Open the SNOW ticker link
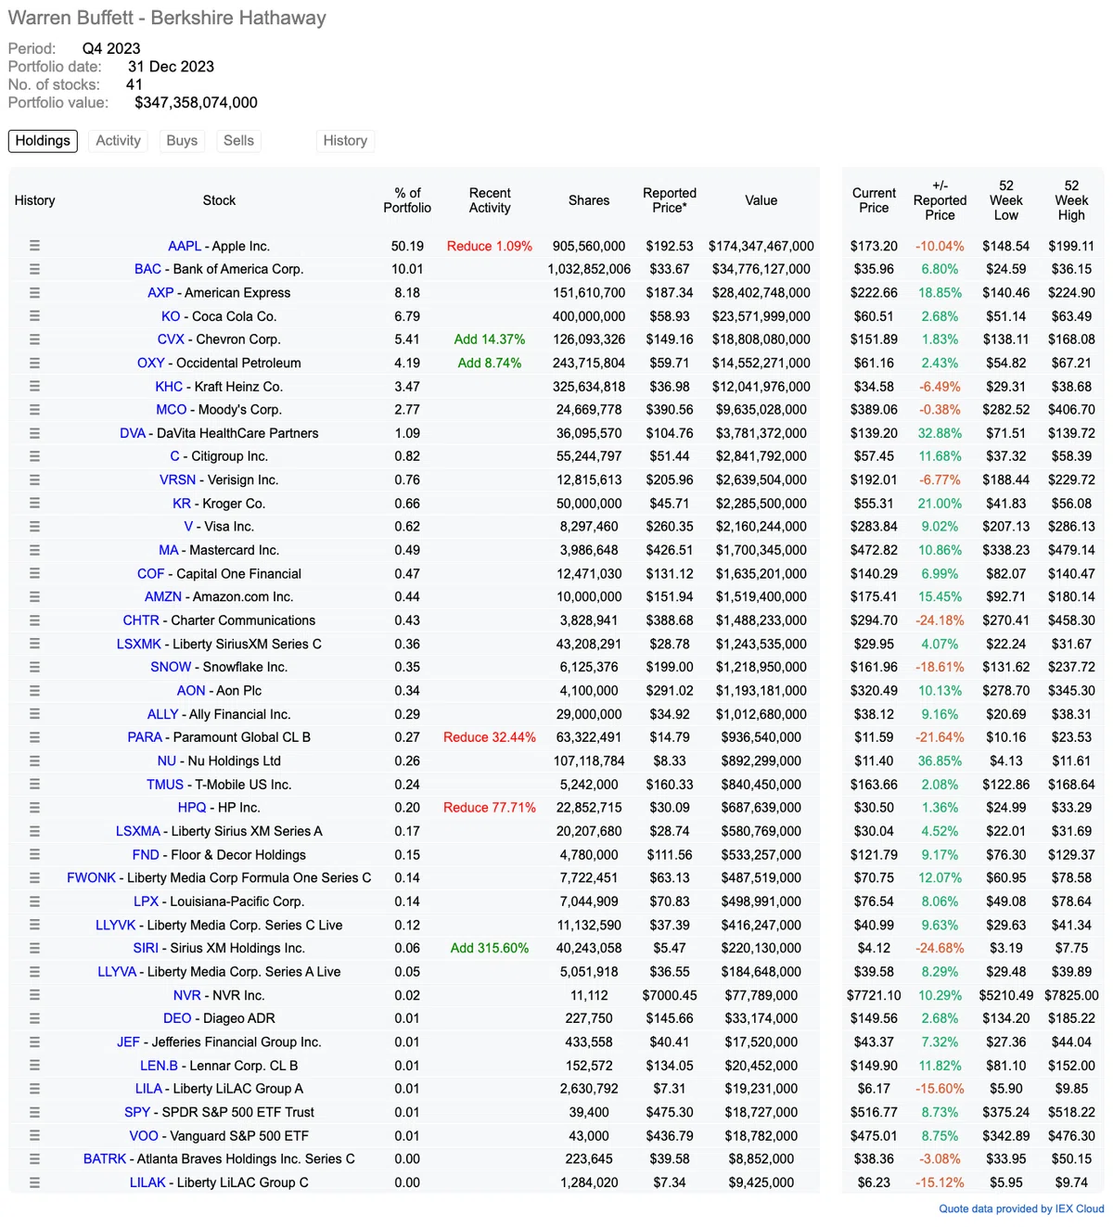 171,667
